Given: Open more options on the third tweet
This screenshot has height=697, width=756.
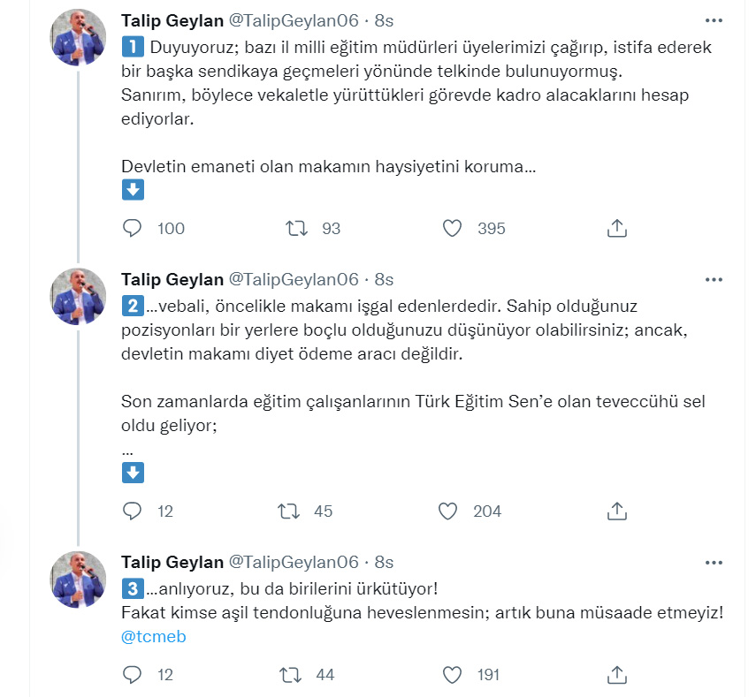Looking at the screenshot, I should [x=714, y=562].
